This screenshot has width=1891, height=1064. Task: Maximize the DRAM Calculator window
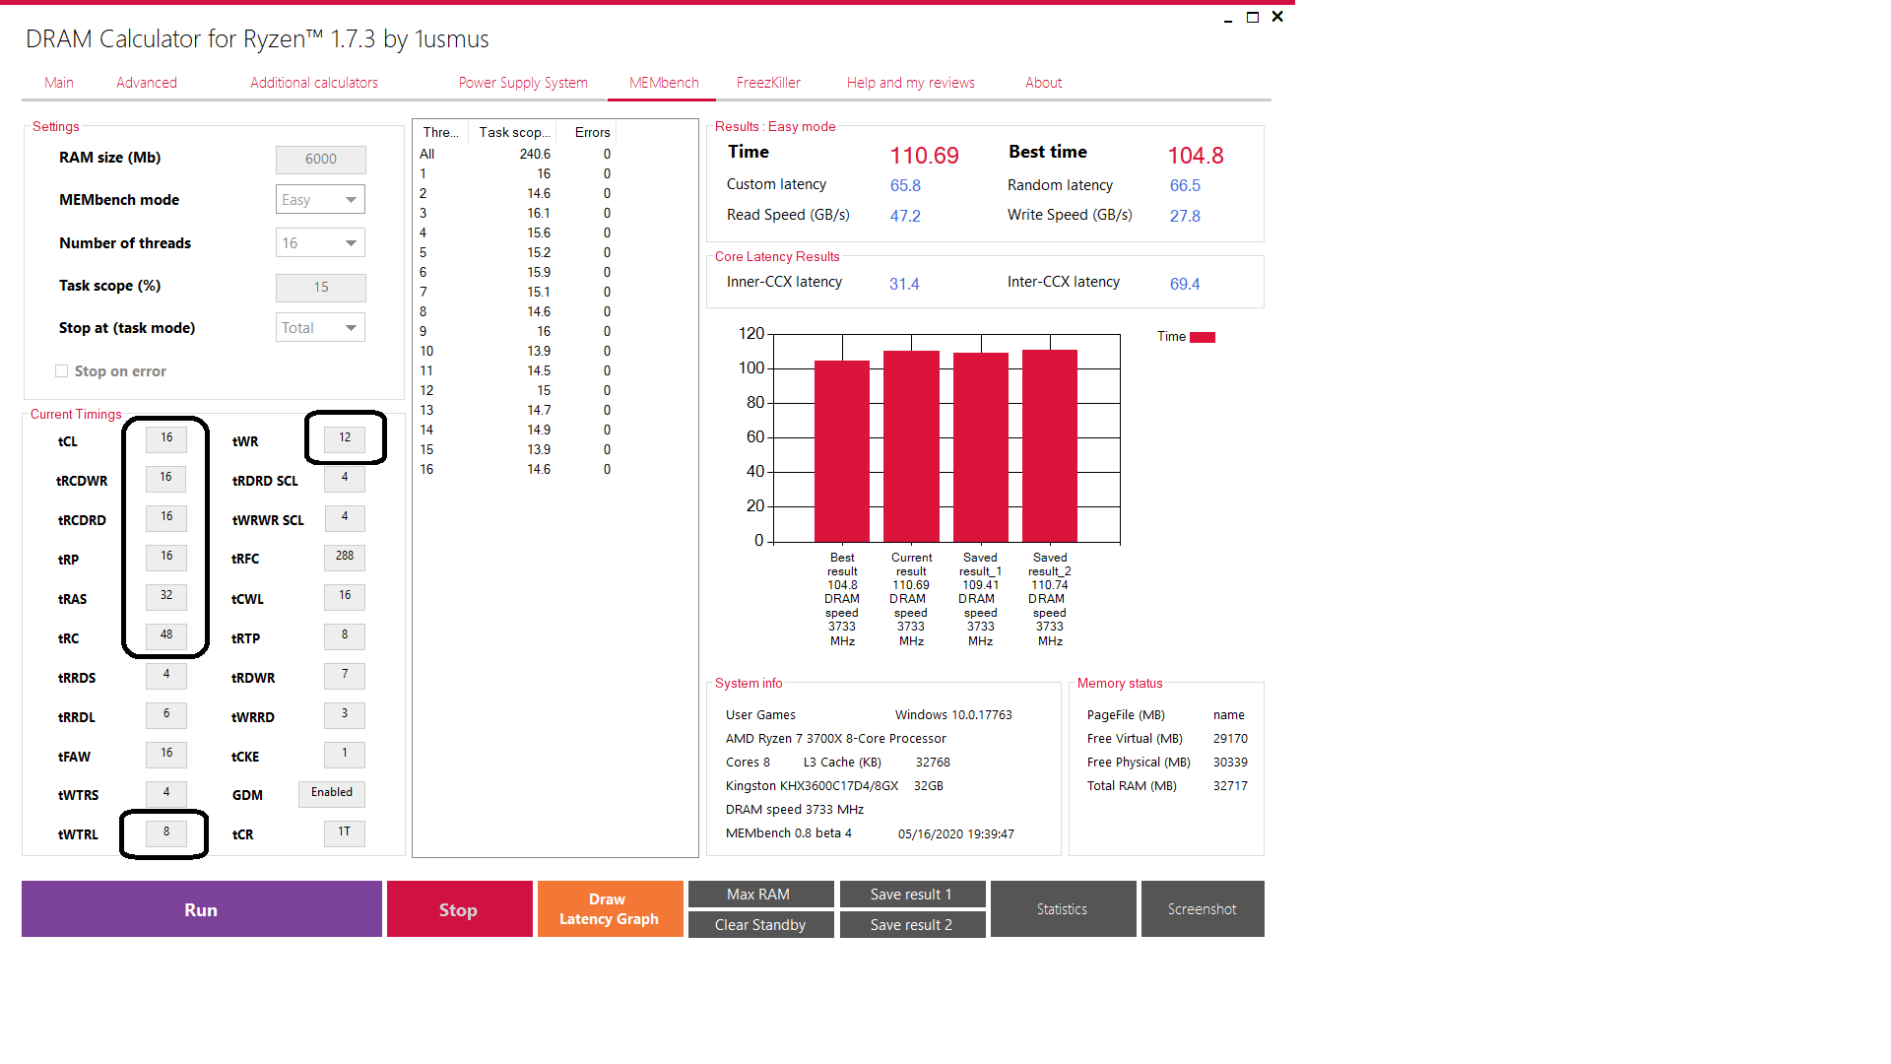(1253, 18)
